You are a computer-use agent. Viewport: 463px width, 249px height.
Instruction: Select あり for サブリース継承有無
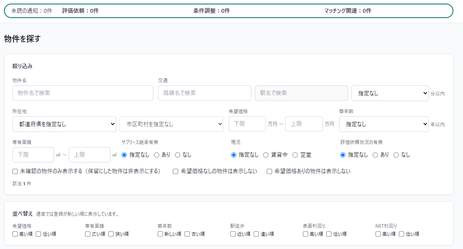(157, 155)
